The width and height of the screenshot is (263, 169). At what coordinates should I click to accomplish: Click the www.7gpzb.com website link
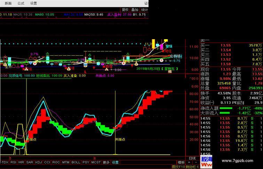pyautogui.click(x=237, y=161)
